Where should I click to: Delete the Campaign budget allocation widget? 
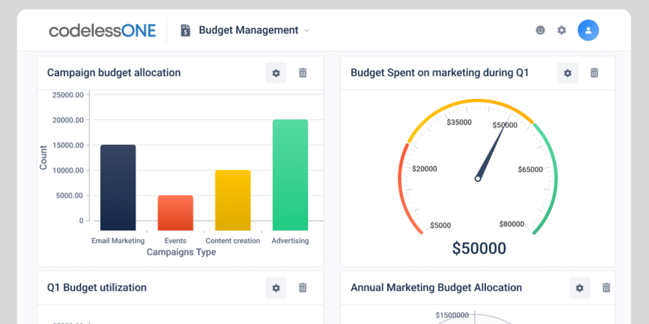coord(303,73)
